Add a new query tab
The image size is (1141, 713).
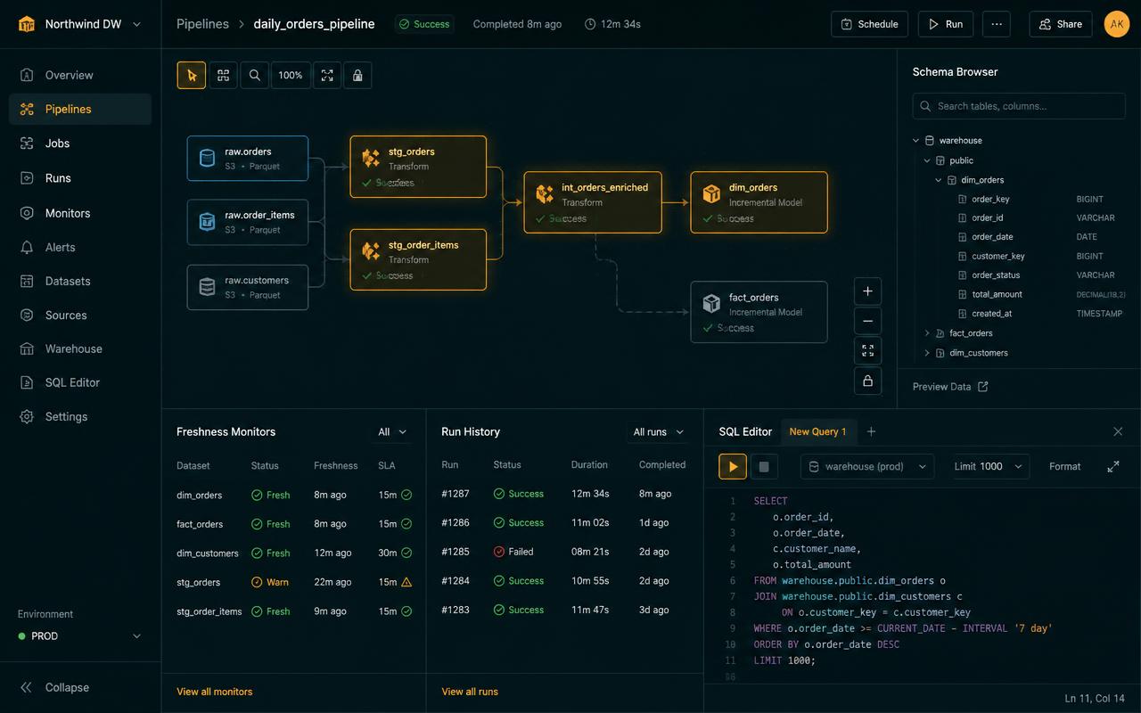click(871, 431)
